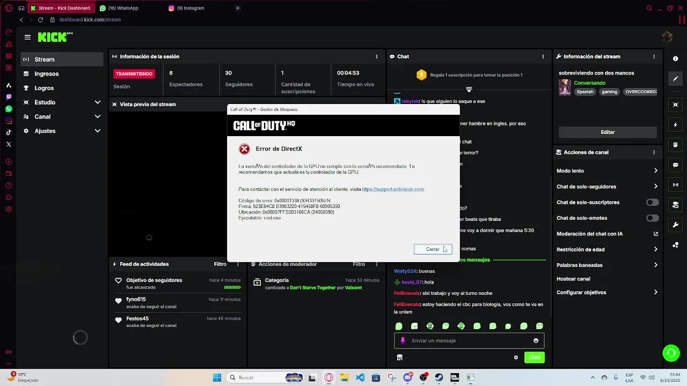The width and height of the screenshot is (687, 386).
Task: Open Opera sidebar history clock icon
Action: (x=9, y=185)
